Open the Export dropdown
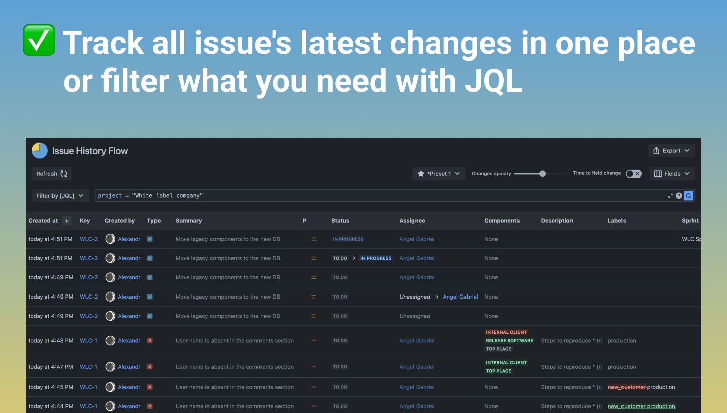The image size is (727, 413). tap(671, 151)
